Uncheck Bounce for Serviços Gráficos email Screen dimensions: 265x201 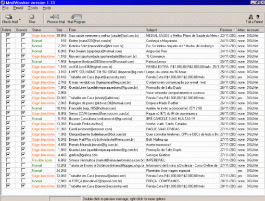(x=23, y=155)
